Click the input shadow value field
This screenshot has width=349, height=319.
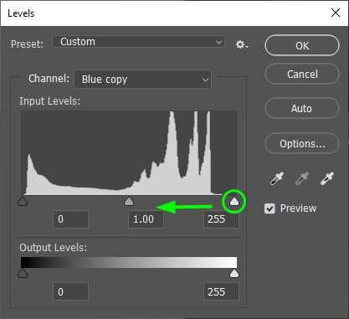point(70,219)
